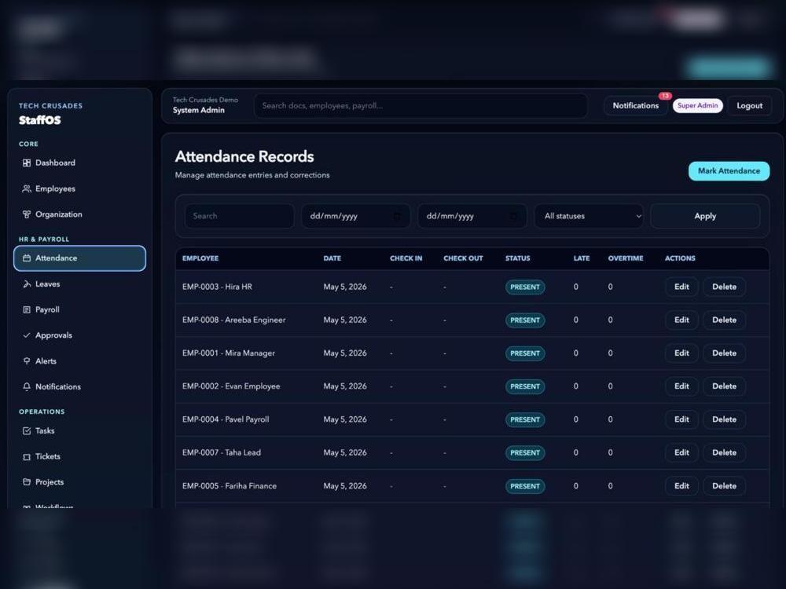
Task: Click the STATUS column header
Action: [517, 258]
